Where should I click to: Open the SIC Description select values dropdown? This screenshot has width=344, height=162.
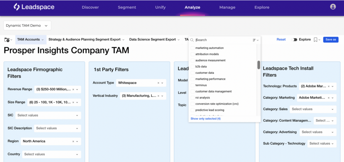[57, 128]
